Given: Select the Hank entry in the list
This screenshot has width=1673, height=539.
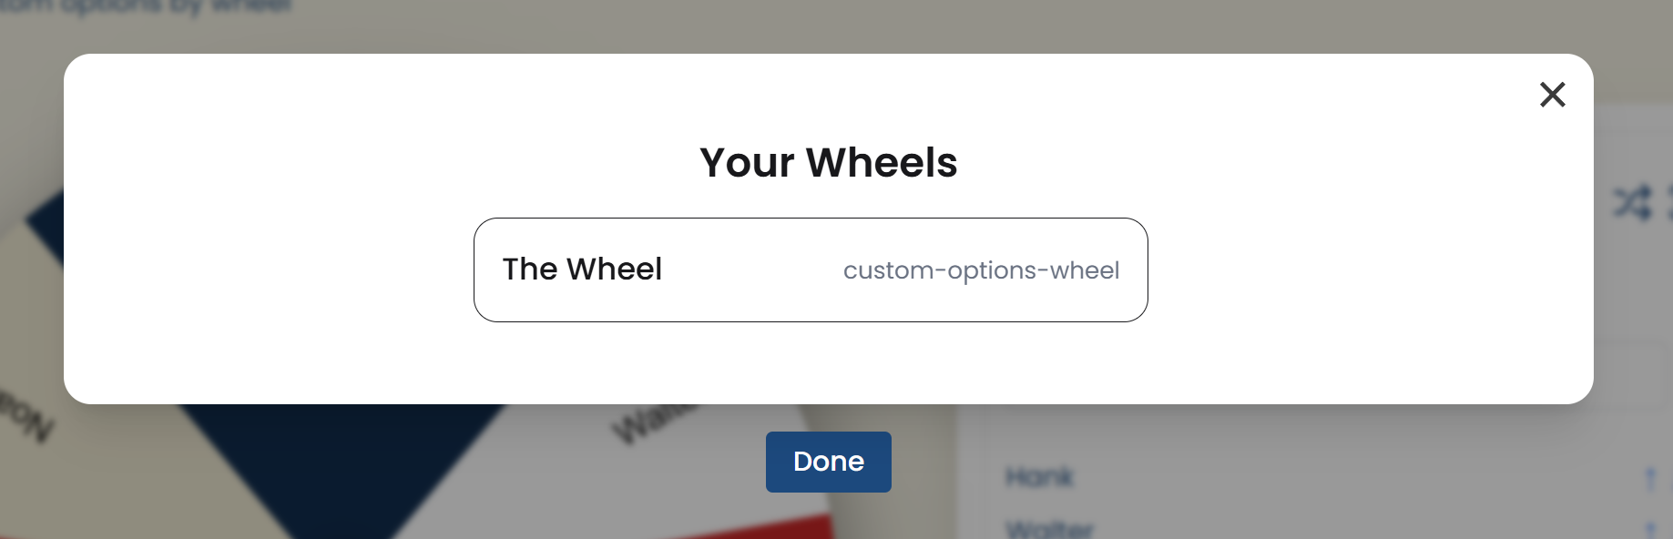Looking at the screenshot, I should click(x=1038, y=476).
